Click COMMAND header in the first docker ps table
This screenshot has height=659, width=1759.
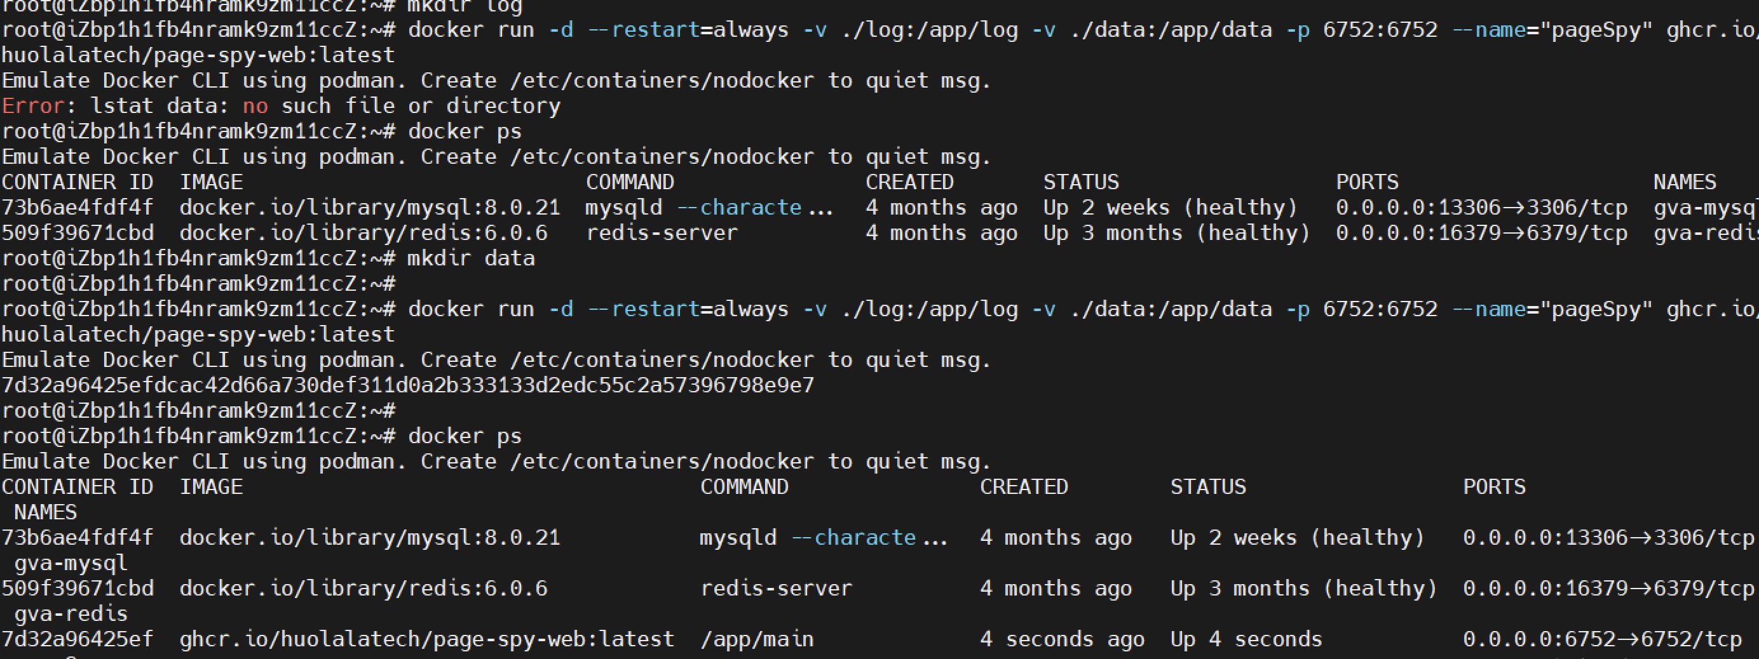pyautogui.click(x=630, y=182)
